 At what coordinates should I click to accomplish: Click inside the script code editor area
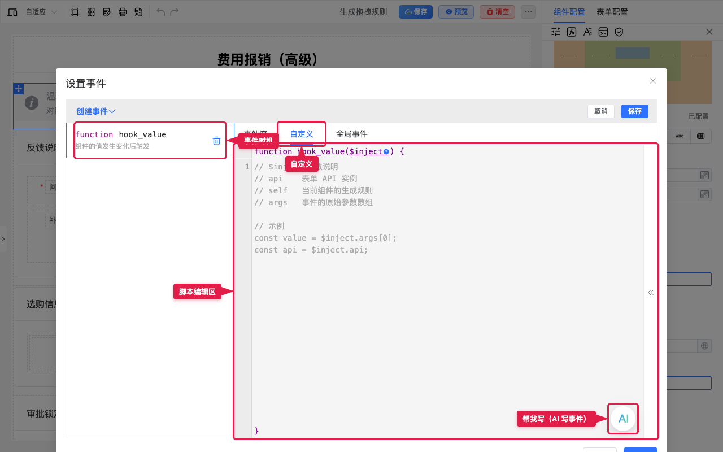point(446,291)
